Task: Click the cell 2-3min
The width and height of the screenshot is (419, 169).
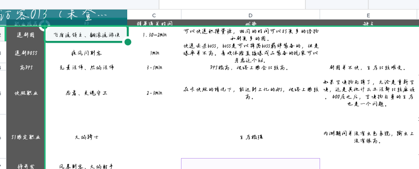Action: click(x=154, y=93)
